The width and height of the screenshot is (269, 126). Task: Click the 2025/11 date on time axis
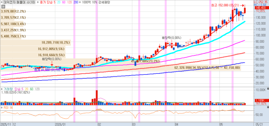point(6,124)
